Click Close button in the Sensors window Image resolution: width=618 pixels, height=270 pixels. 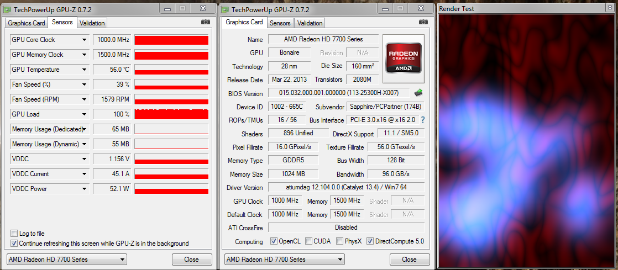192,260
